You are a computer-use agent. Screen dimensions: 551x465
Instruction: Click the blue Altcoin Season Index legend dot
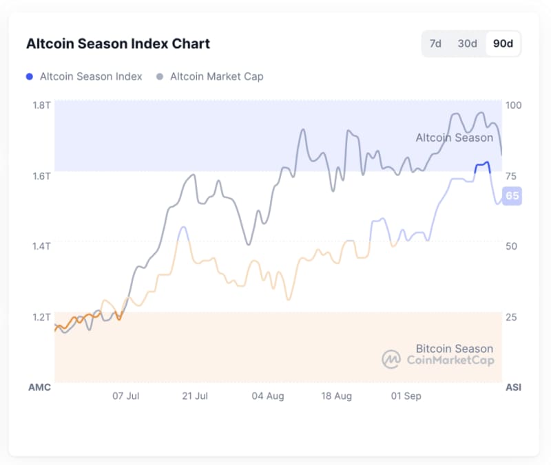(x=29, y=76)
